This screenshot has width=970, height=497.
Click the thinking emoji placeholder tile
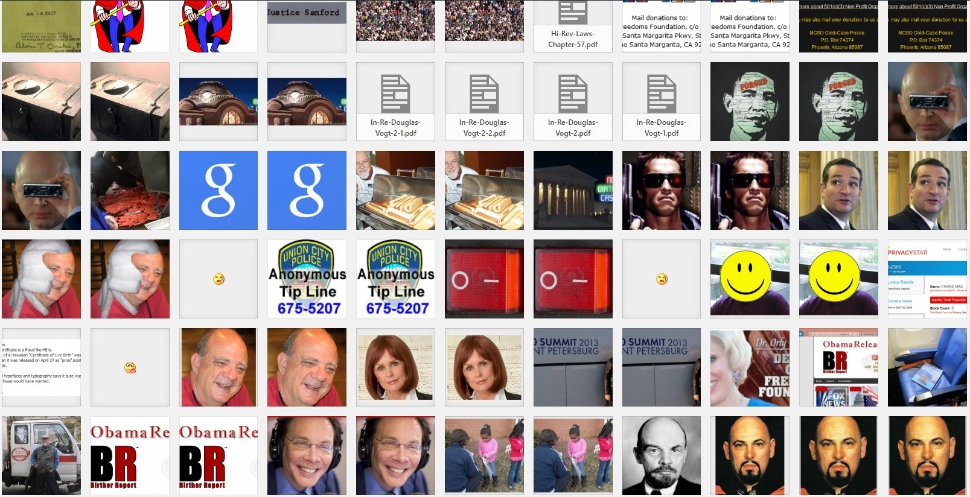[x=130, y=367]
